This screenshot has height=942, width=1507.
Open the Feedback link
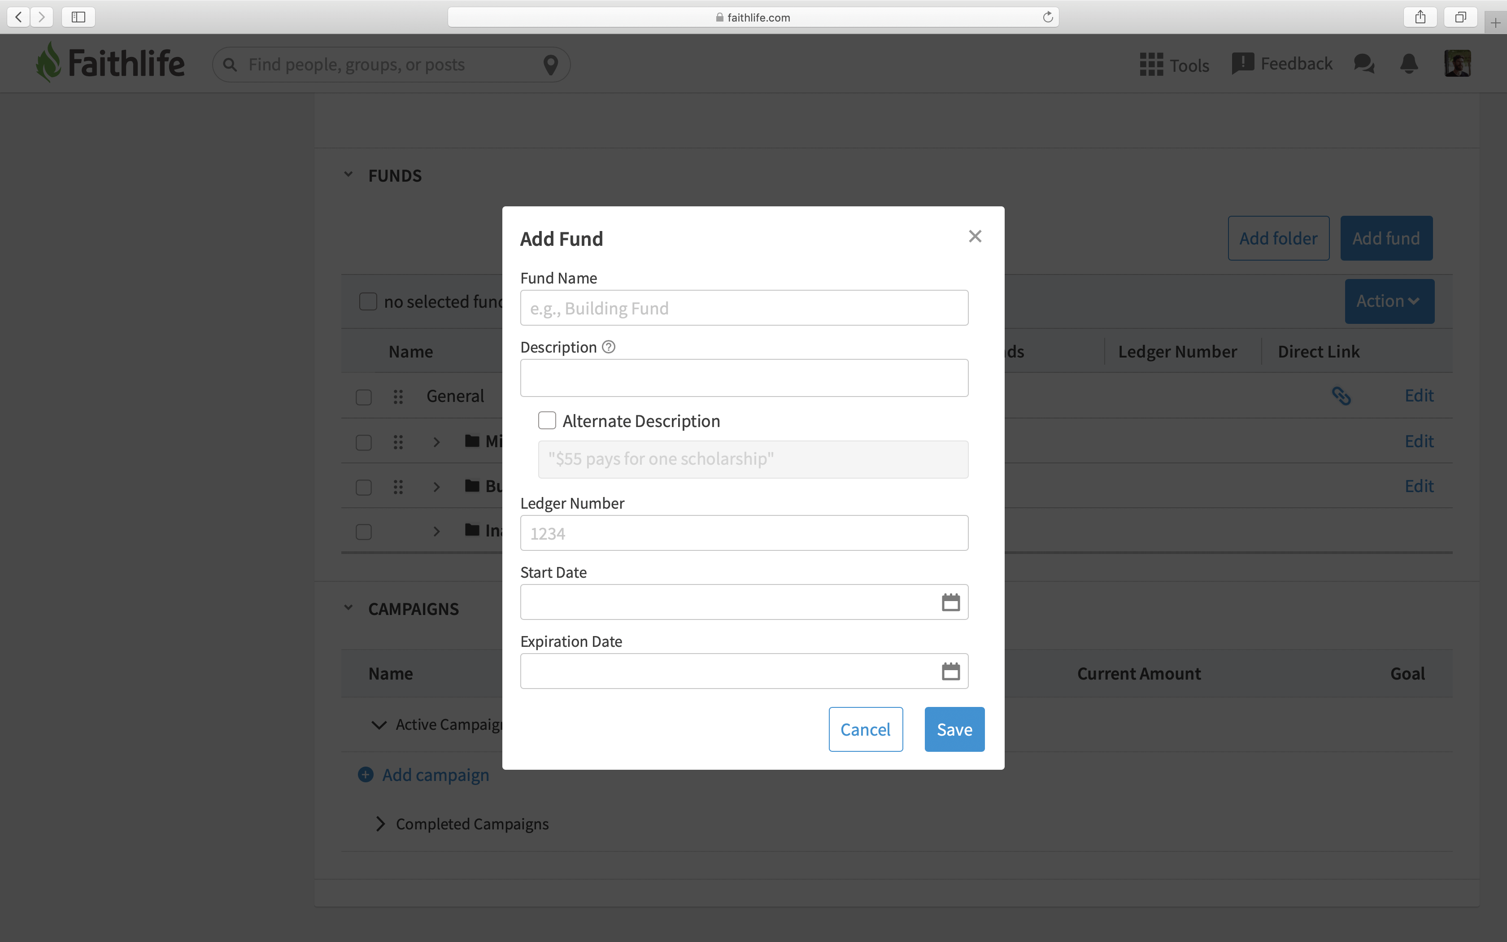coord(1281,64)
